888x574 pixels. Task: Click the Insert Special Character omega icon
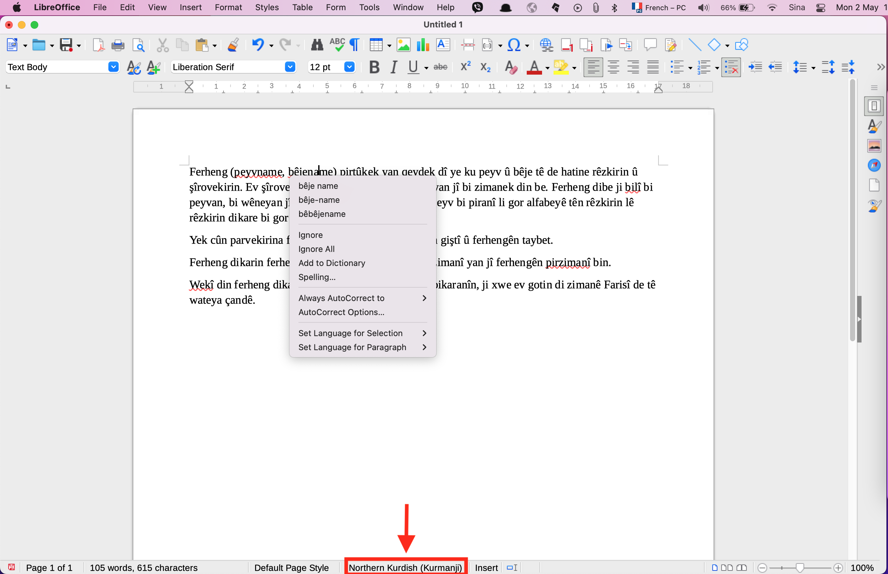(514, 45)
